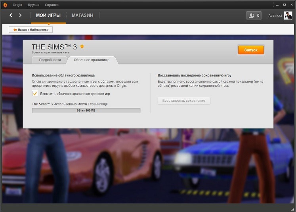Go forward with the right arrow
Screen dimensions: 296x212
20,15
